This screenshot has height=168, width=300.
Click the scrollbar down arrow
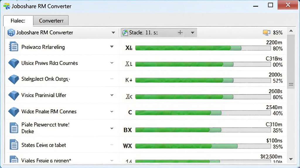point(291,159)
